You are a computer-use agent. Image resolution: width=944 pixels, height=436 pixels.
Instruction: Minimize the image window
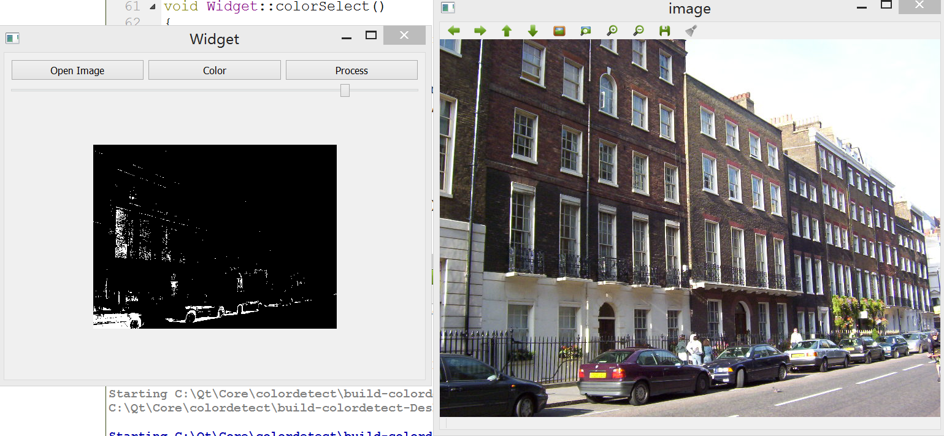[x=862, y=6]
